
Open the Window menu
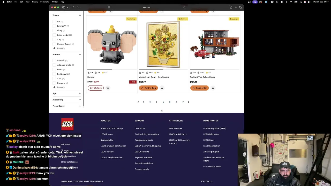(x=55, y=2)
